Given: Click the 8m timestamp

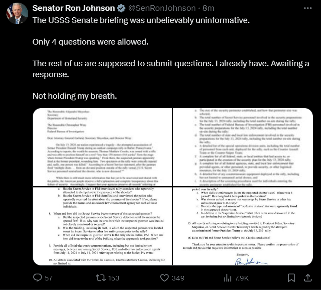Looking at the screenshot, I should click(x=208, y=8).
